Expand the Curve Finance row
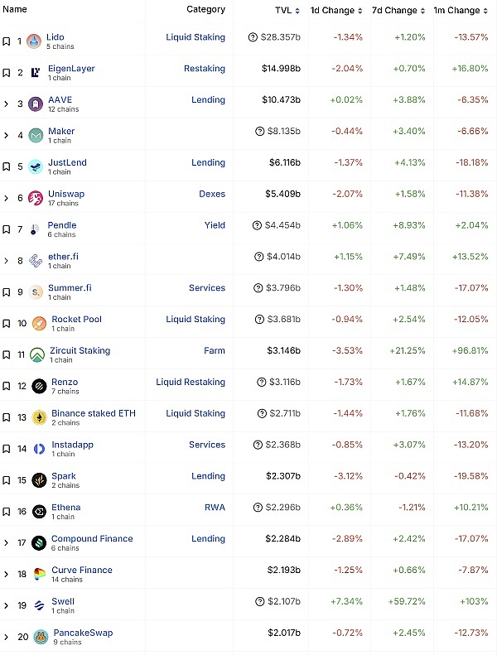Viewport: 497px width, 655px height. [x=7, y=574]
